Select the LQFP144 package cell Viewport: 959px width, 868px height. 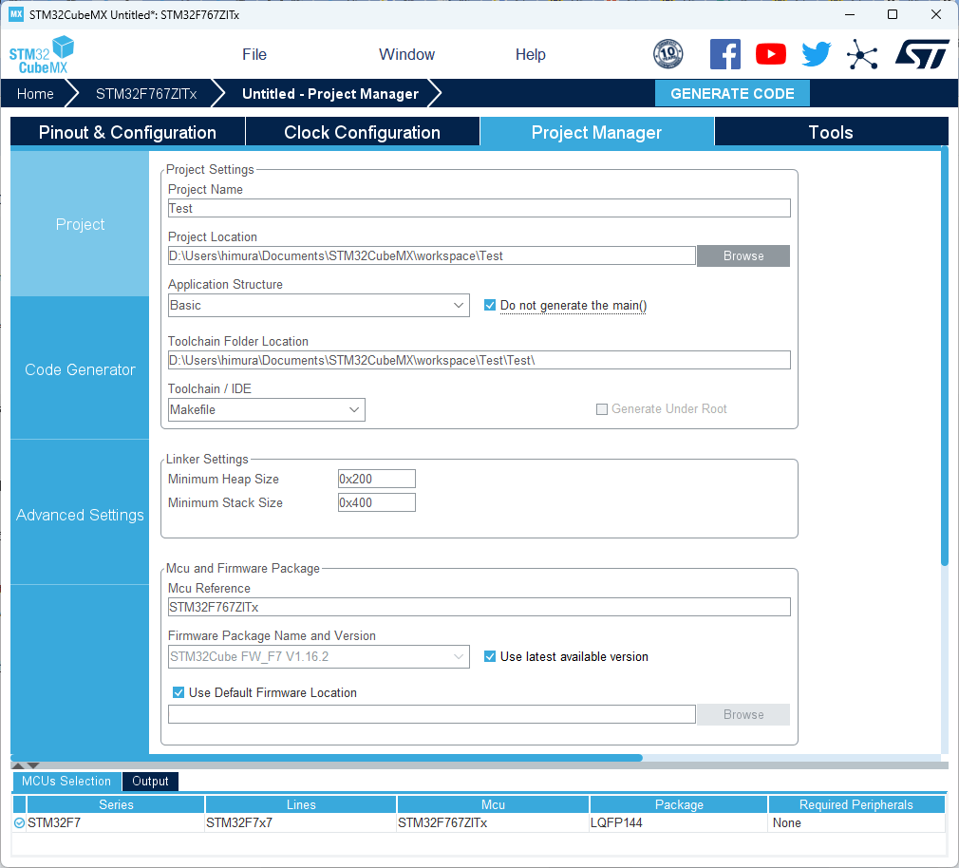(x=679, y=822)
